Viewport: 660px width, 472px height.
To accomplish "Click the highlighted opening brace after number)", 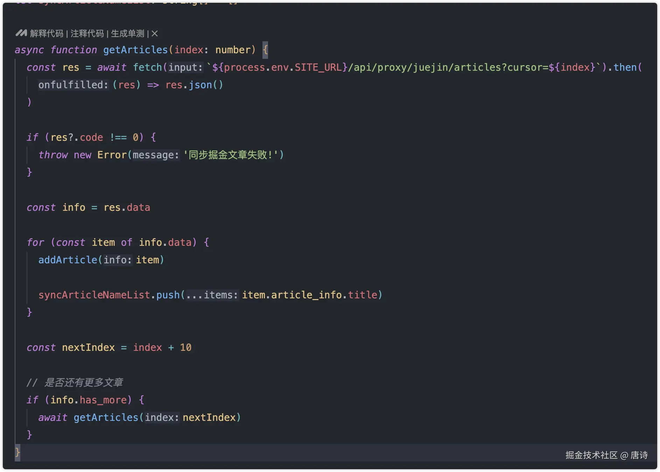I will 265,50.
